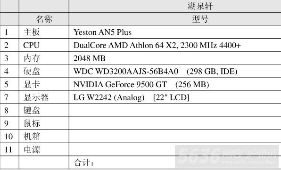This screenshot has width=281, height=170.
Task: Click the CPU name cell
Action: (x=44, y=45)
